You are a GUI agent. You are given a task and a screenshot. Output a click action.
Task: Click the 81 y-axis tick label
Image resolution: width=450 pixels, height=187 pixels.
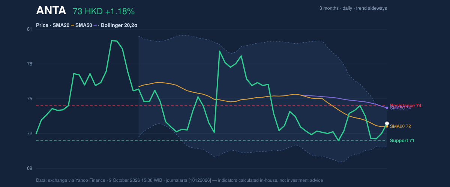(x=30, y=29)
